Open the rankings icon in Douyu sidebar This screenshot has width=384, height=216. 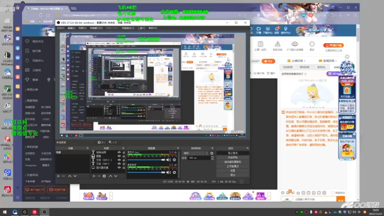[27, 51]
